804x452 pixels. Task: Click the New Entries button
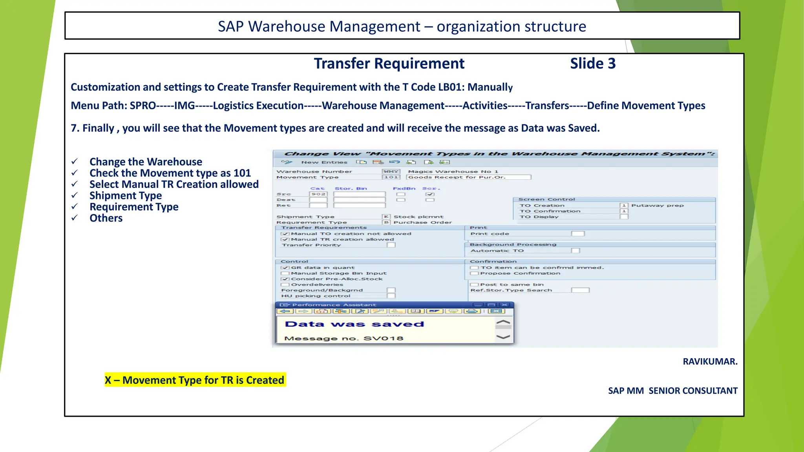(324, 162)
